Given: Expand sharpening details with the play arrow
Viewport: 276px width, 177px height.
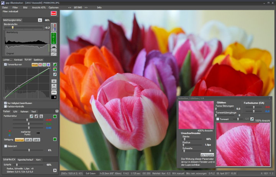Looking at the screenshot, I should click(55, 171).
